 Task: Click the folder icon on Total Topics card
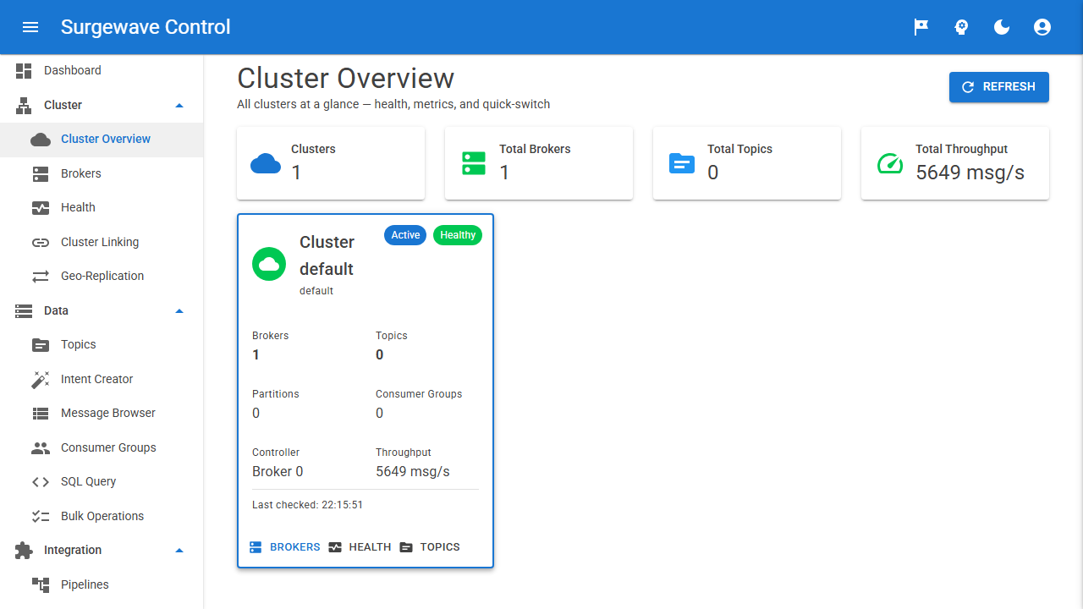pos(682,163)
